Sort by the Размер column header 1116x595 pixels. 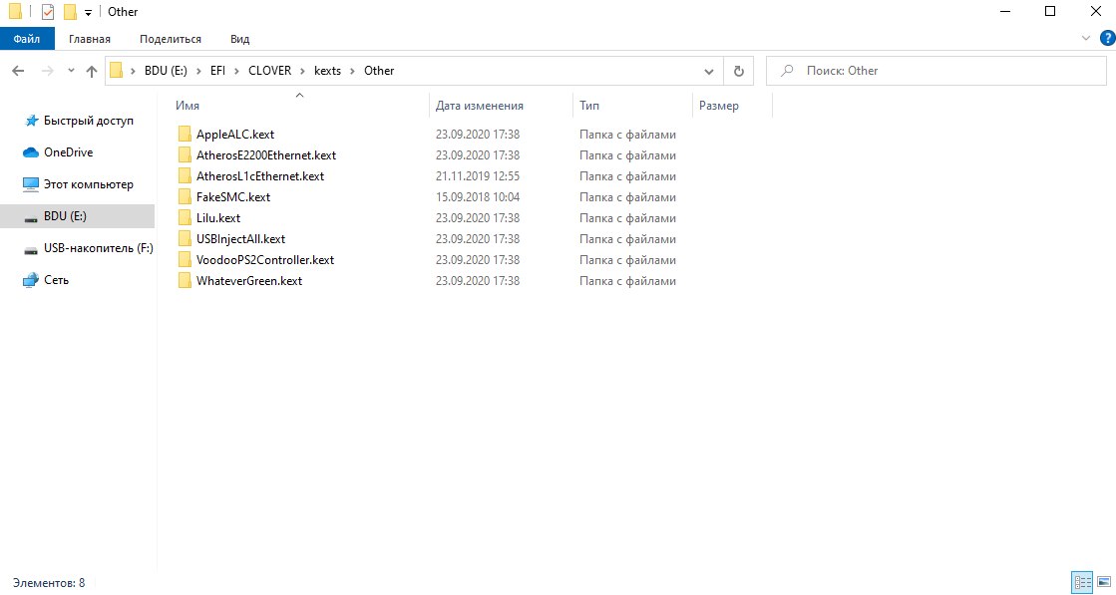719,106
